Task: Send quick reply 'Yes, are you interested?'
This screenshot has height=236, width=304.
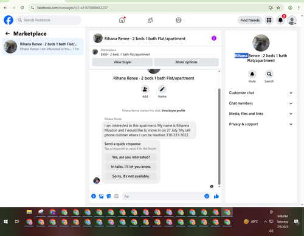Action: 131,157
